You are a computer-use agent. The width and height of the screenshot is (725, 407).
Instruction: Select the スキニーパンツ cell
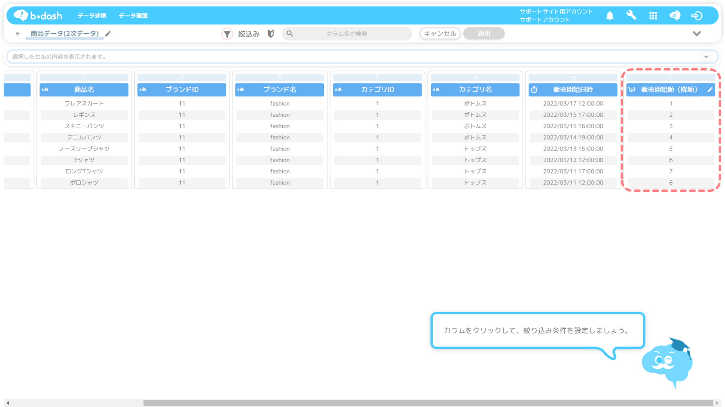84,126
